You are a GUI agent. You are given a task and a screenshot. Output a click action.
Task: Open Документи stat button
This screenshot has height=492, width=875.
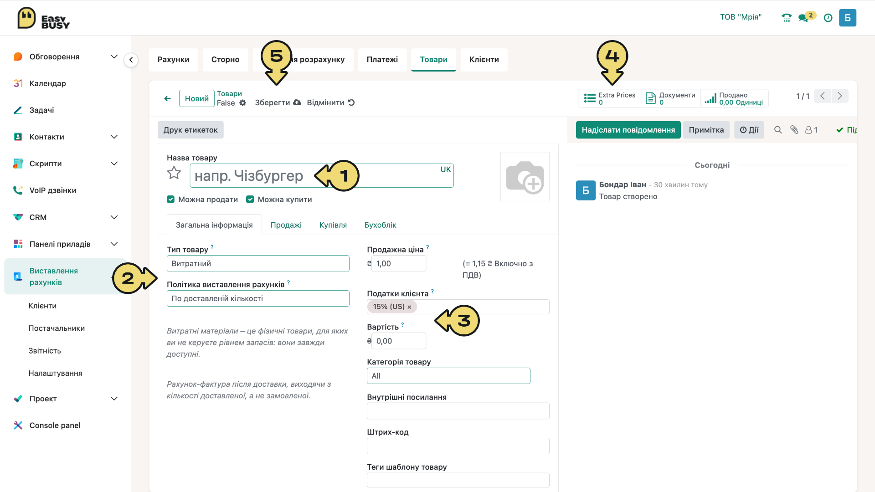point(671,98)
